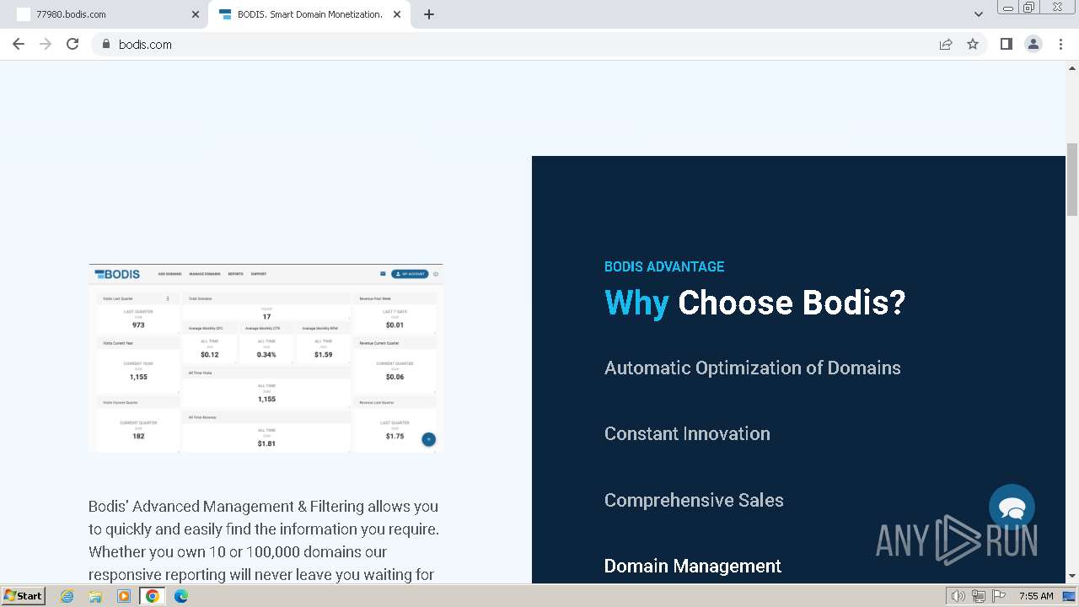Click the network tray icon
This screenshot has width=1079, height=607.
click(979, 596)
